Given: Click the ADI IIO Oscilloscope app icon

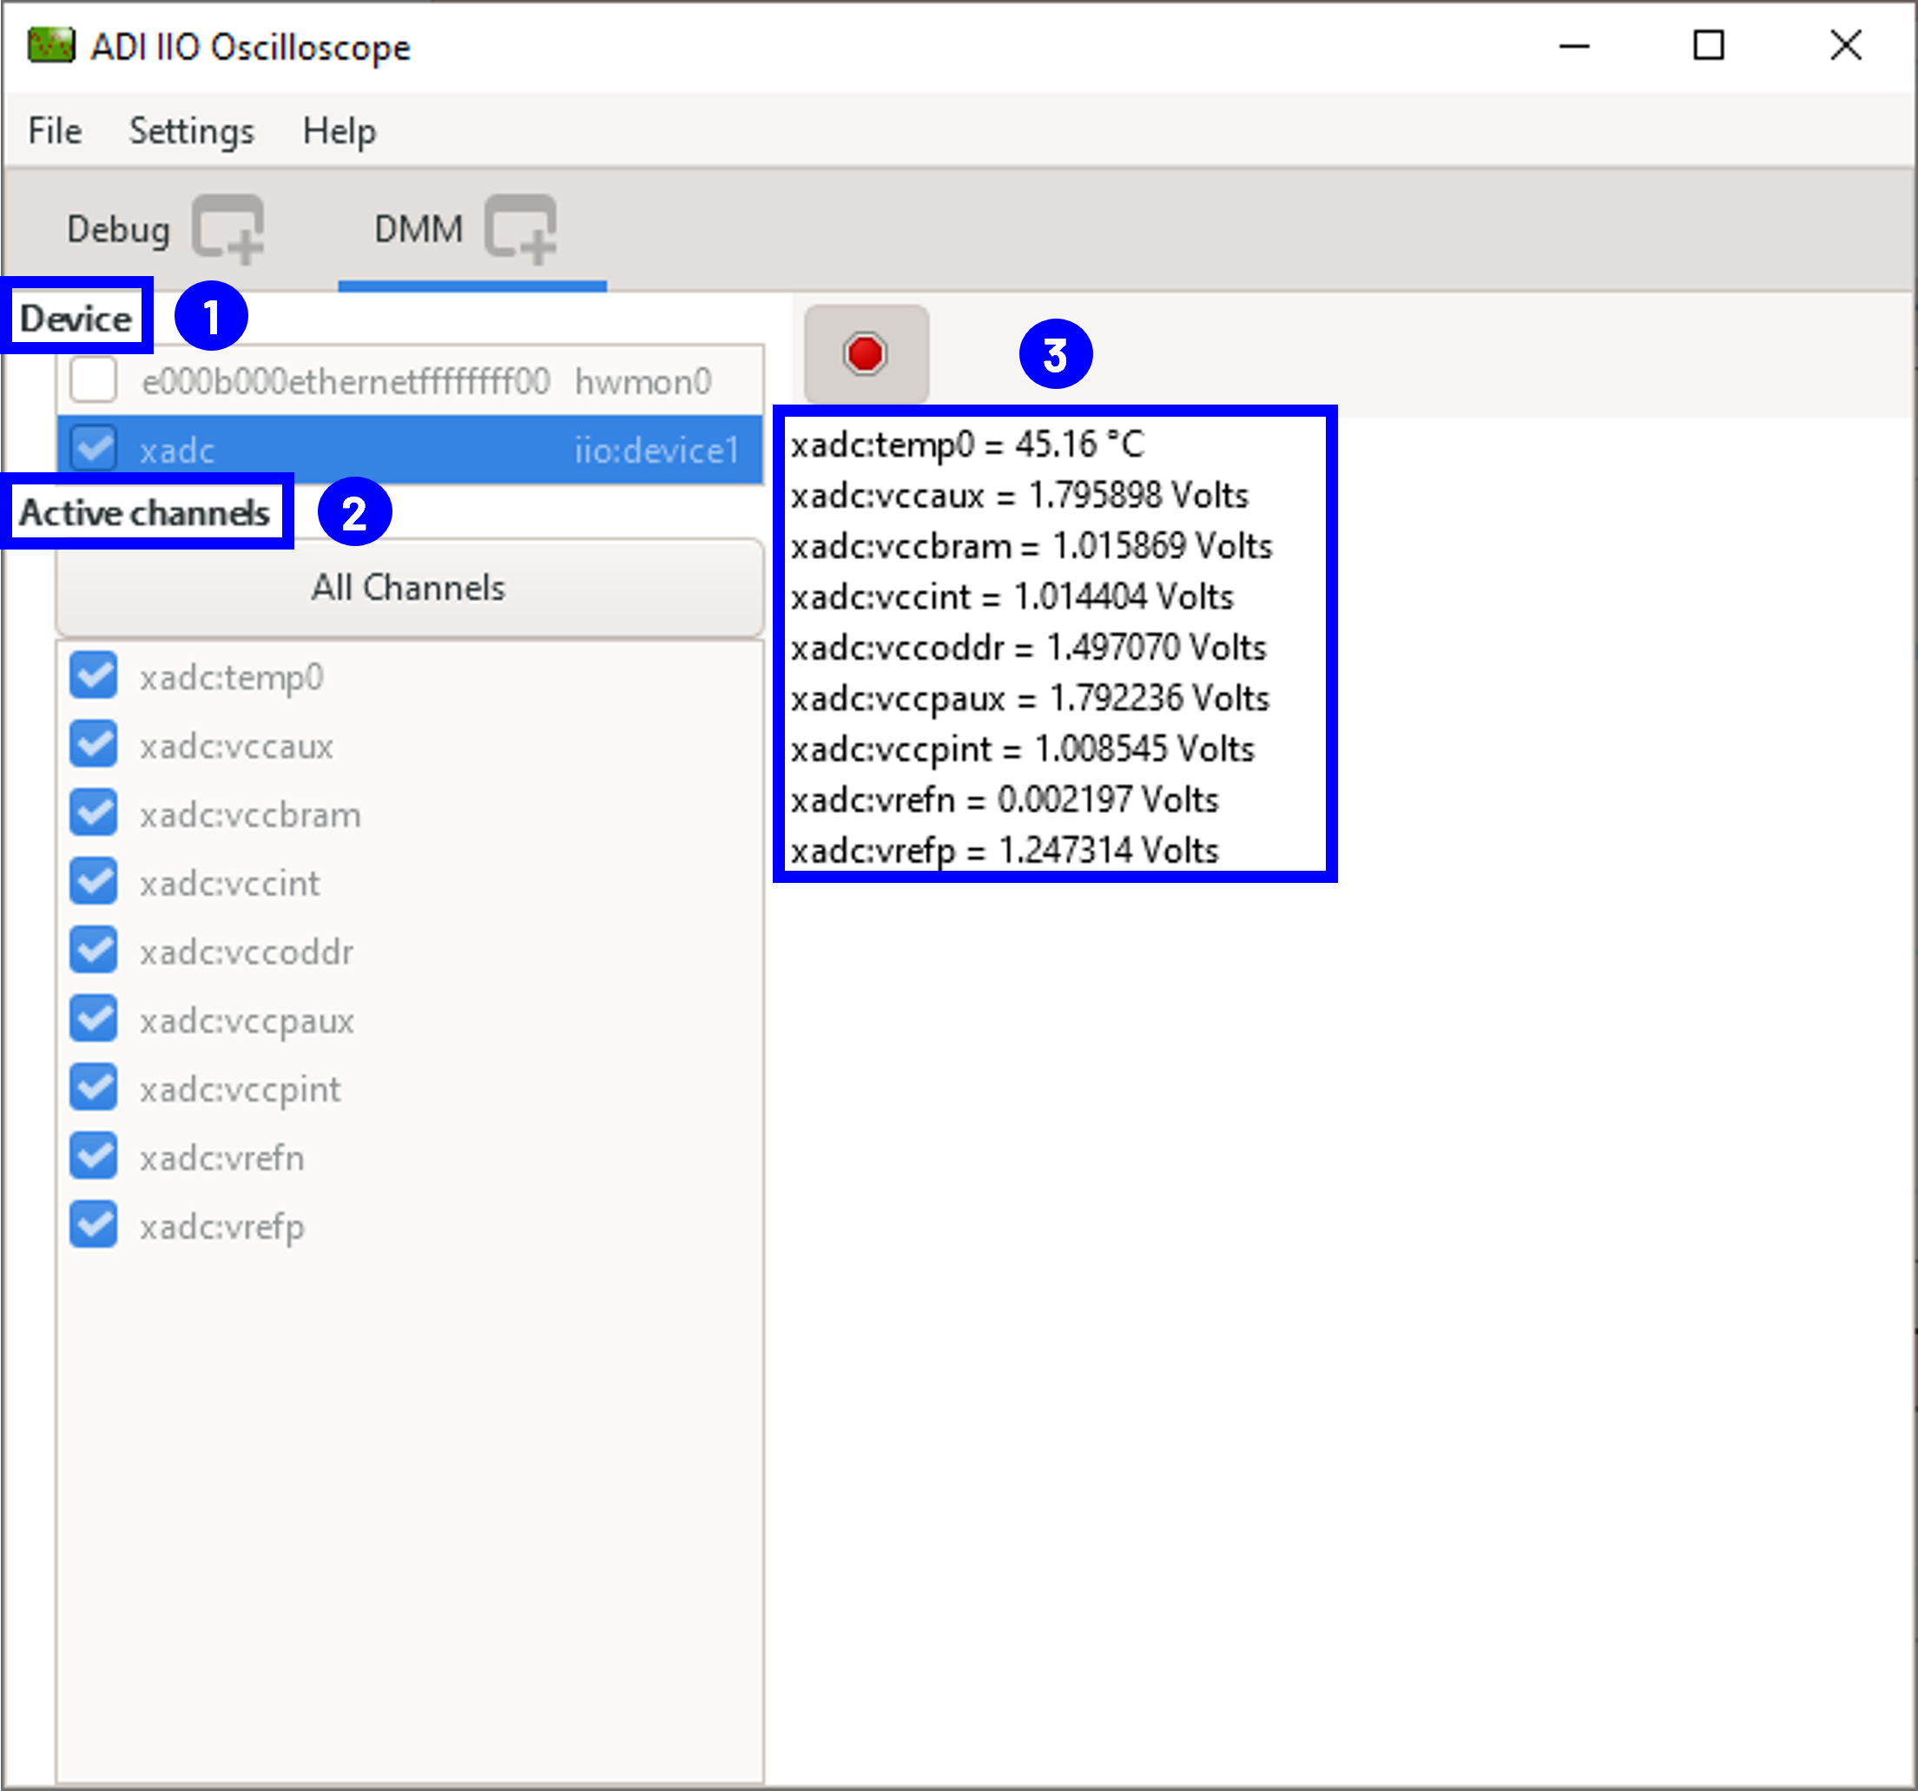Looking at the screenshot, I should point(51,45).
